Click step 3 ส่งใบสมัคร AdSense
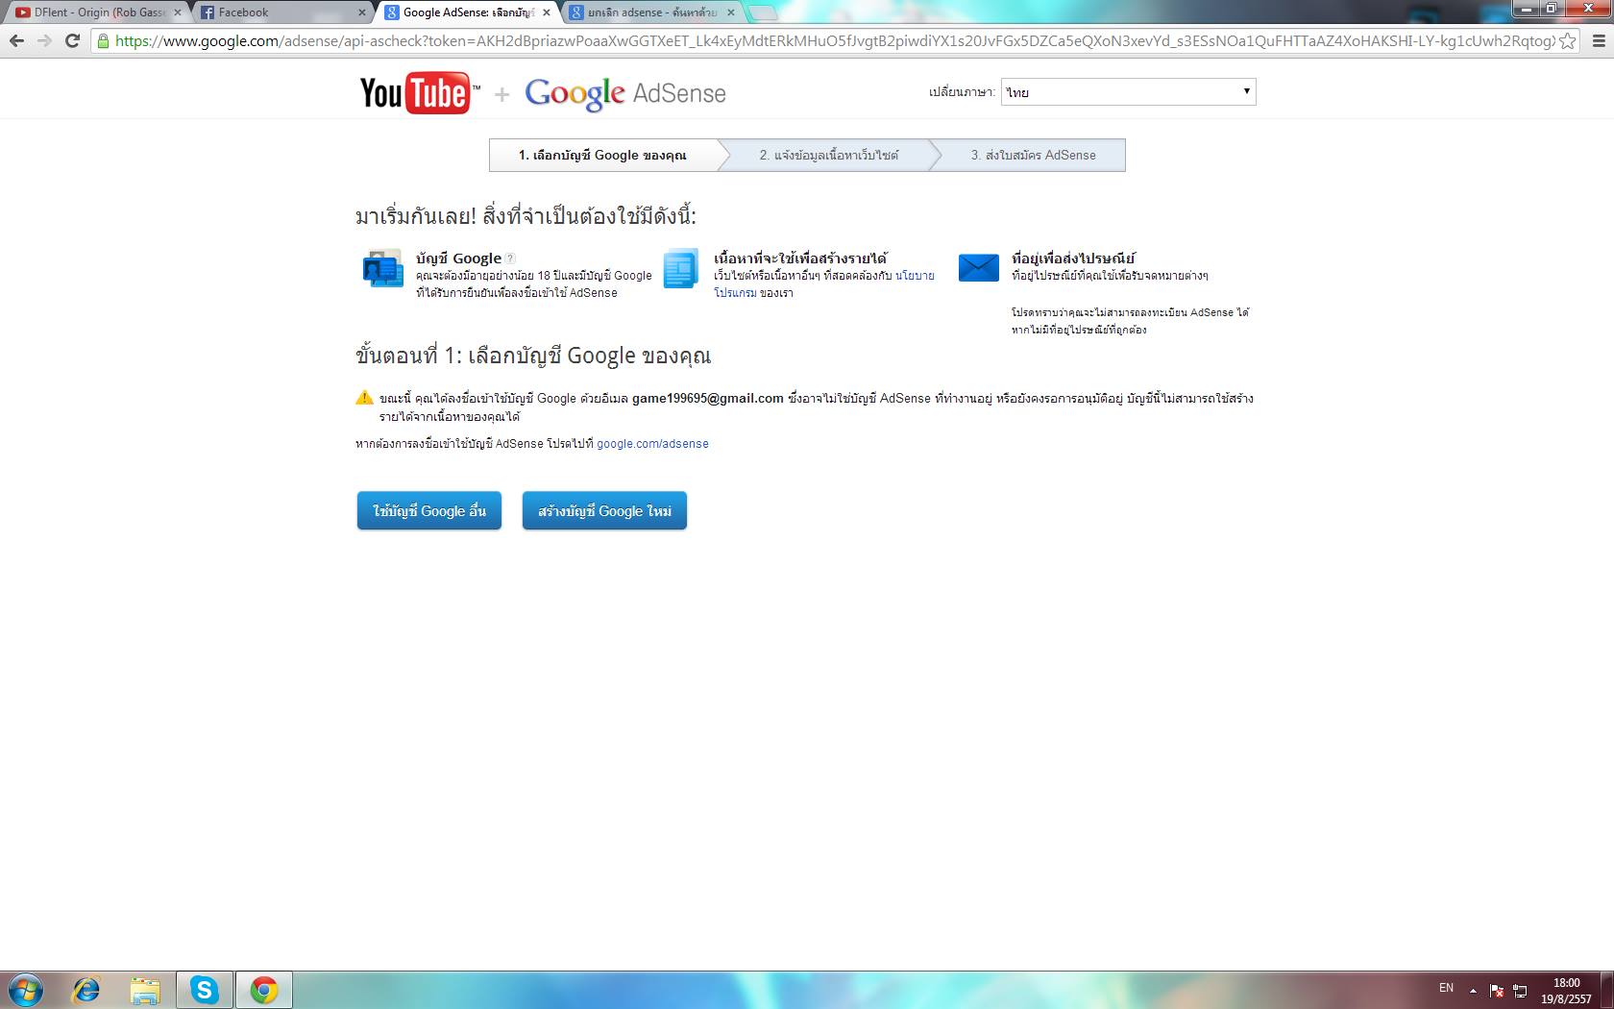 point(1033,155)
